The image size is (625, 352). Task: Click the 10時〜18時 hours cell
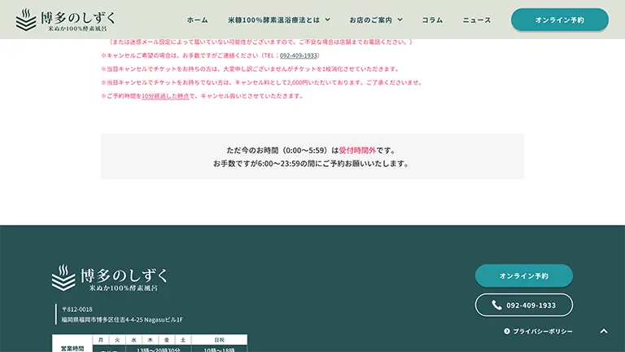[219, 350]
